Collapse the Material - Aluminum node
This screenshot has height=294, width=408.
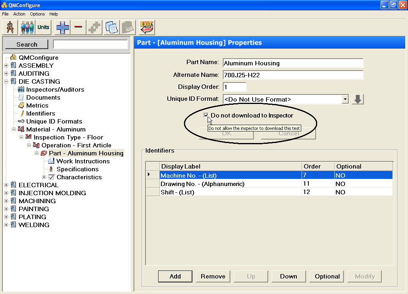(x=14, y=129)
